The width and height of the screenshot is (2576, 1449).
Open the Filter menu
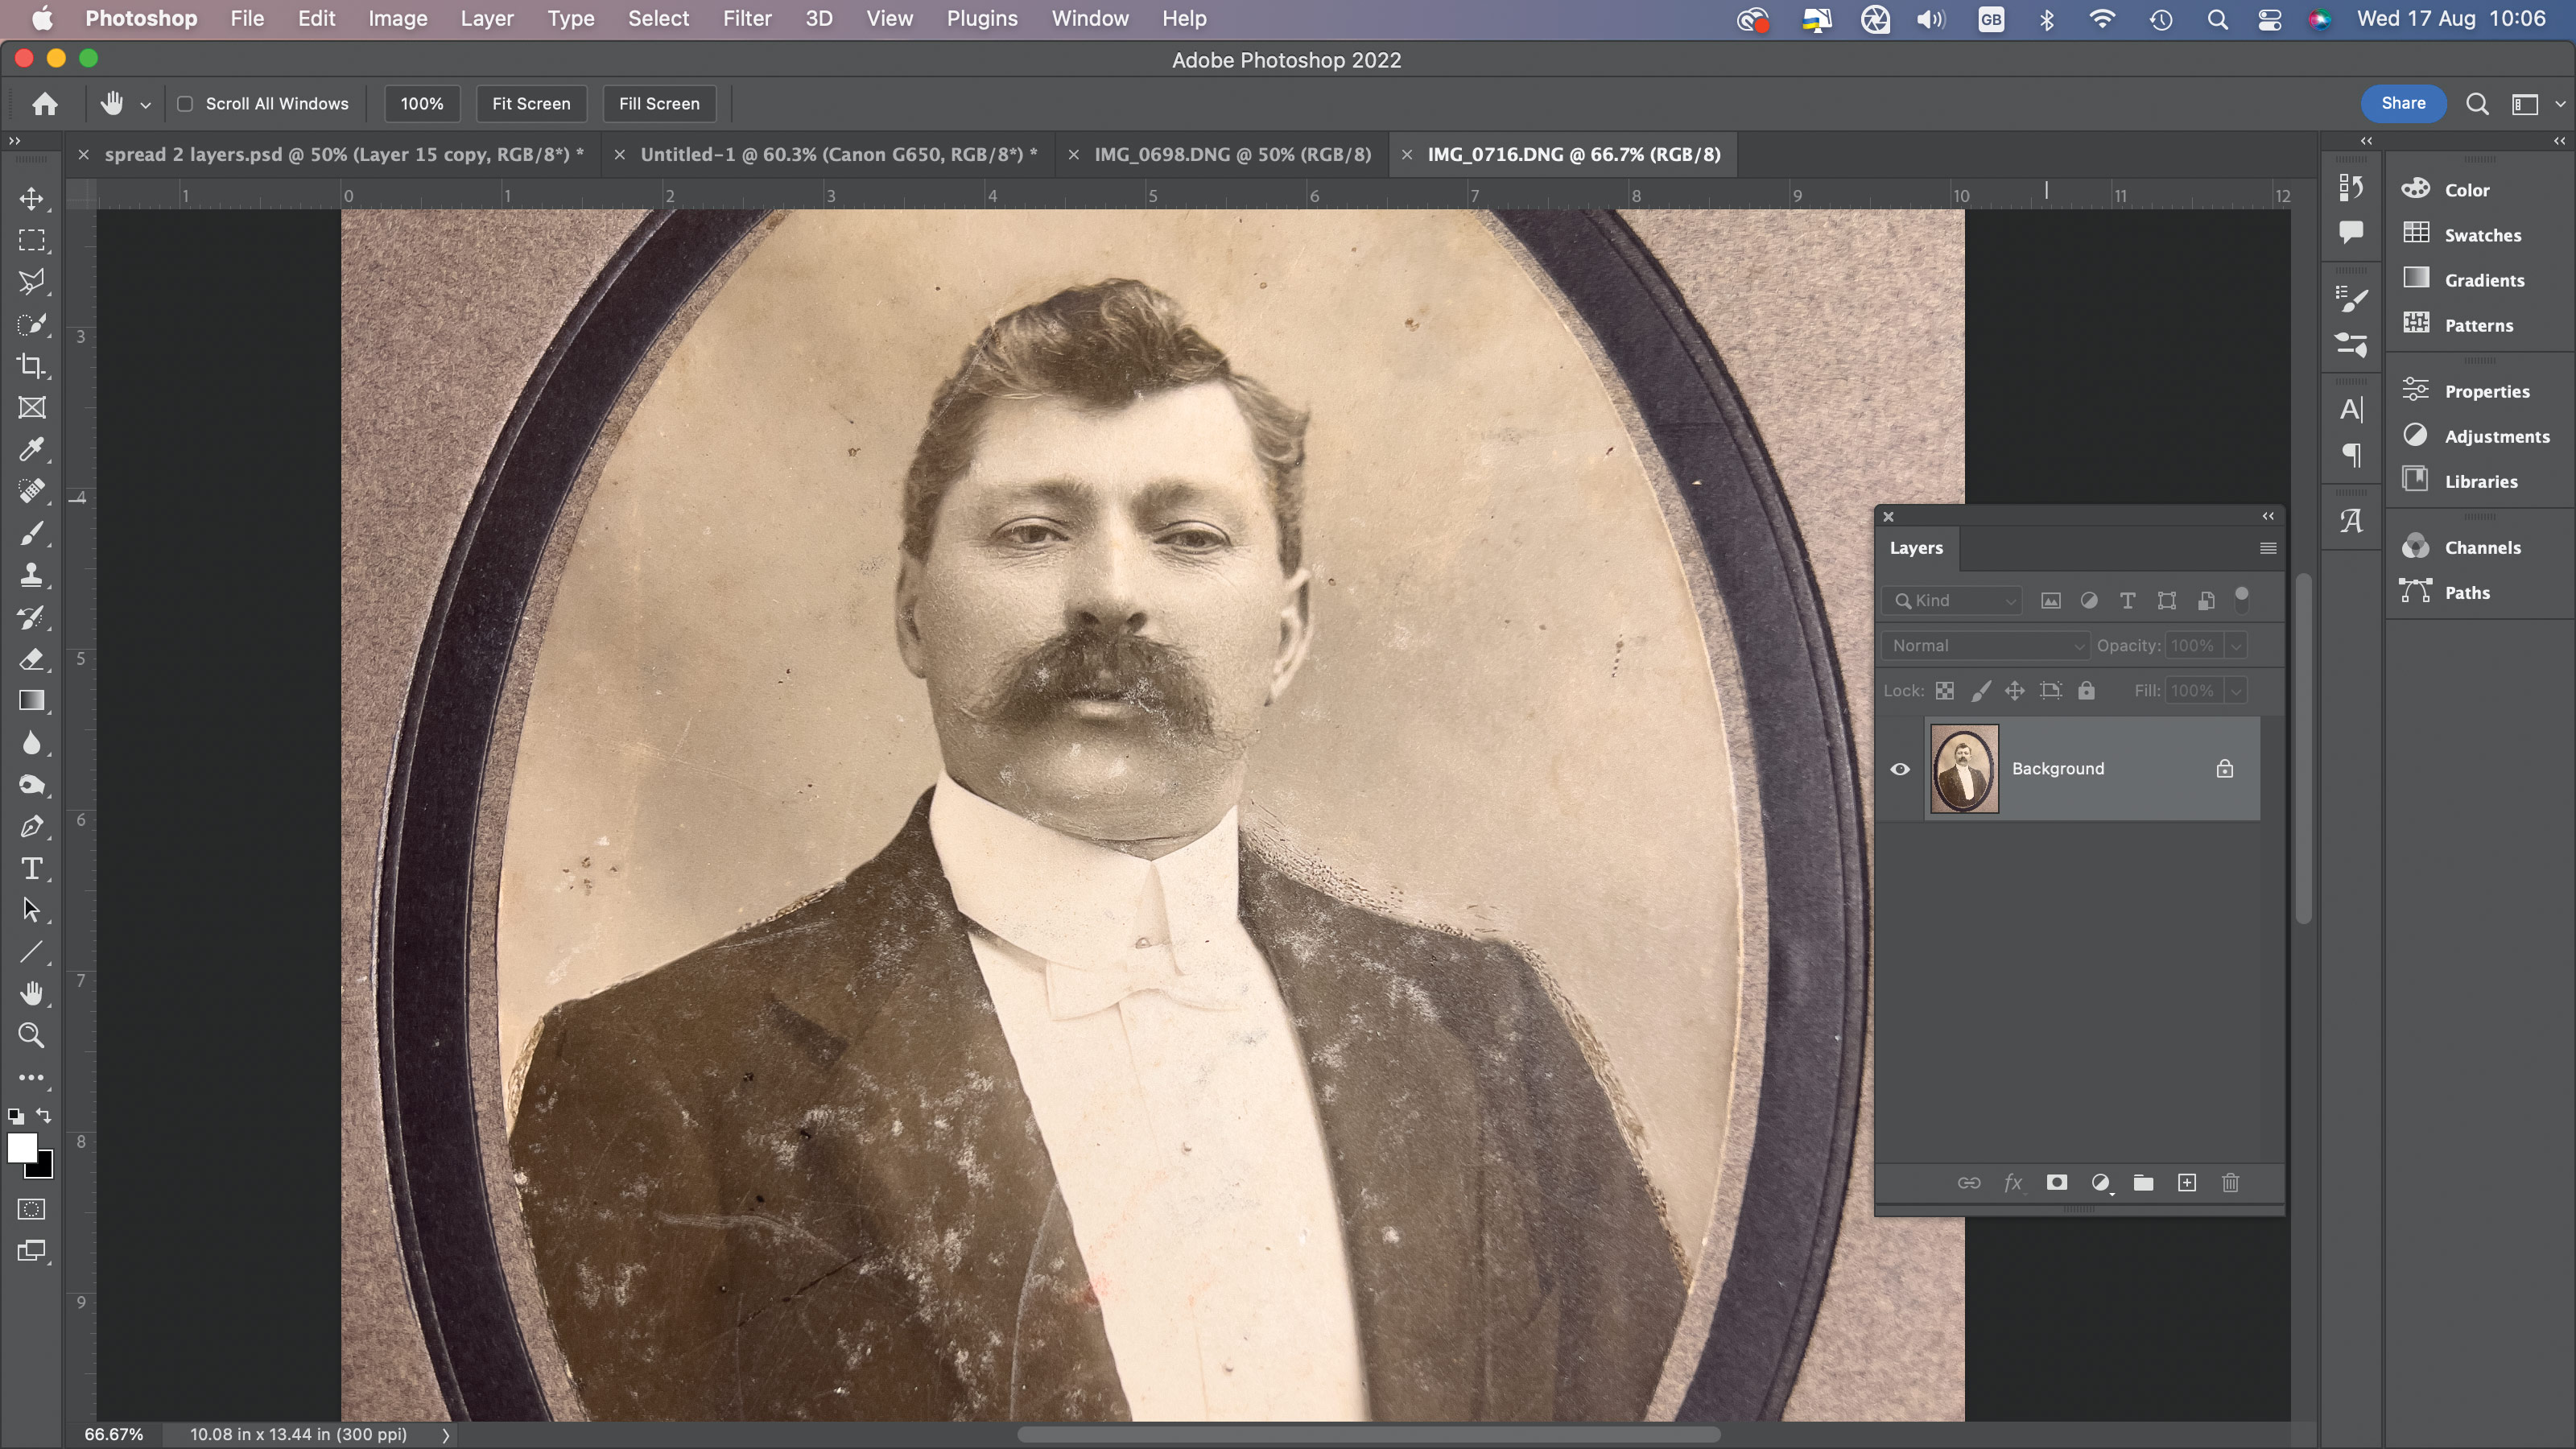pos(746,18)
